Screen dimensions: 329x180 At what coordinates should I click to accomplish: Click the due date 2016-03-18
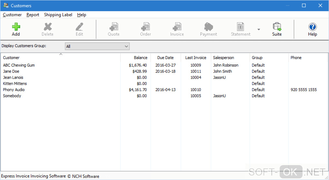165,71
